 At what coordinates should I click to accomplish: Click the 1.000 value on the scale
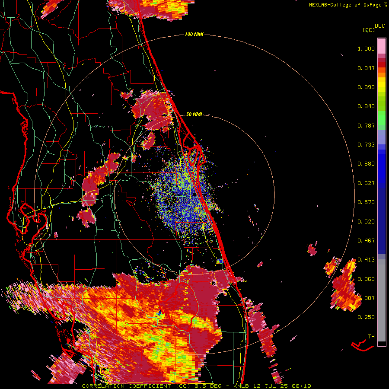click(x=366, y=48)
